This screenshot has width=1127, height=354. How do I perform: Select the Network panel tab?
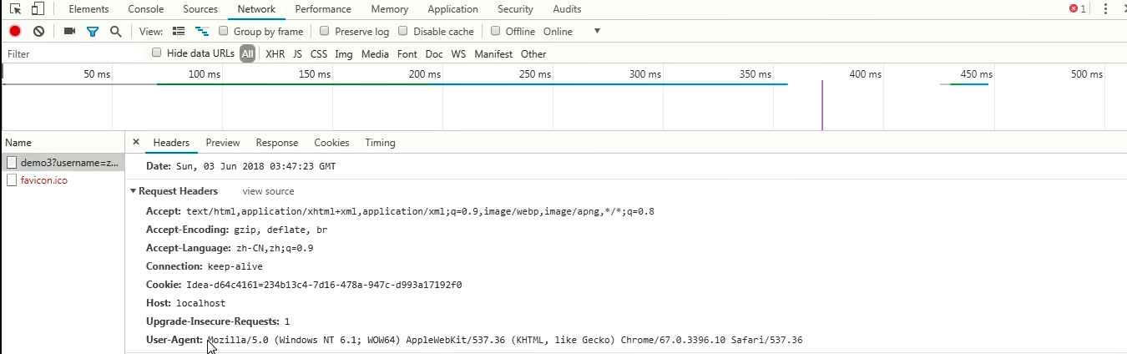[x=256, y=9]
